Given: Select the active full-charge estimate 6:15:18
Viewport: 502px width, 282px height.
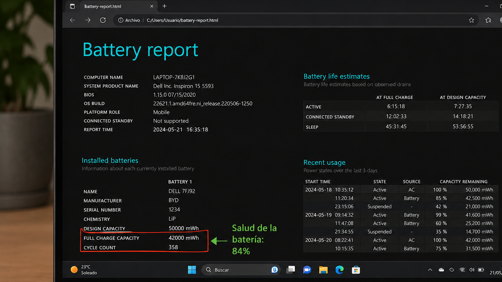Looking at the screenshot, I should [x=396, y=106].
